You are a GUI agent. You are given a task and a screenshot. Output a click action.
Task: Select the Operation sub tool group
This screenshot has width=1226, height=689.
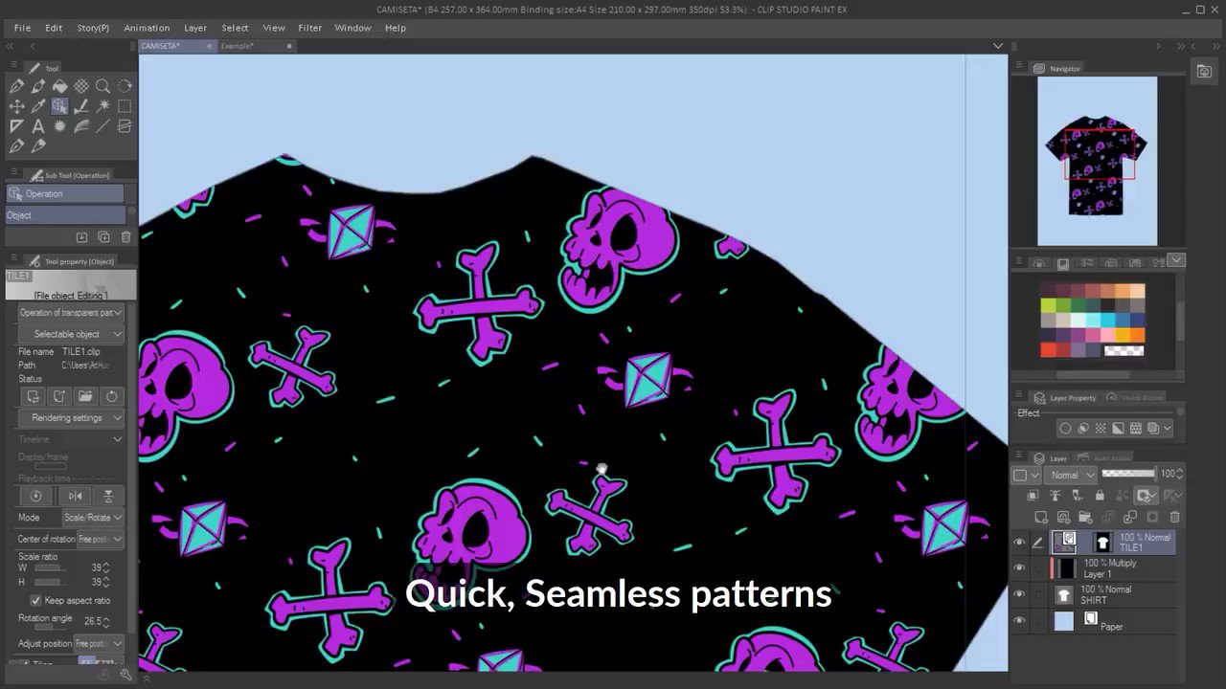pyautogui.click(x=65, y=193)
